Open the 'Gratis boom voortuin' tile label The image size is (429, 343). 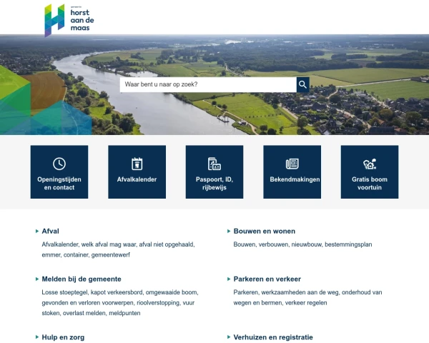pos(370,184)
